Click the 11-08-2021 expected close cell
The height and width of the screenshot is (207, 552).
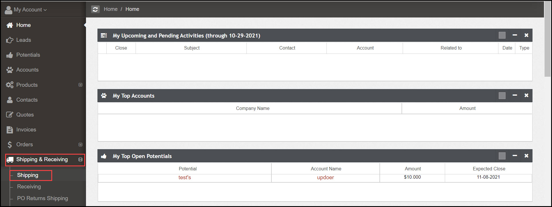pyautogui.click(x=488, y=177)
